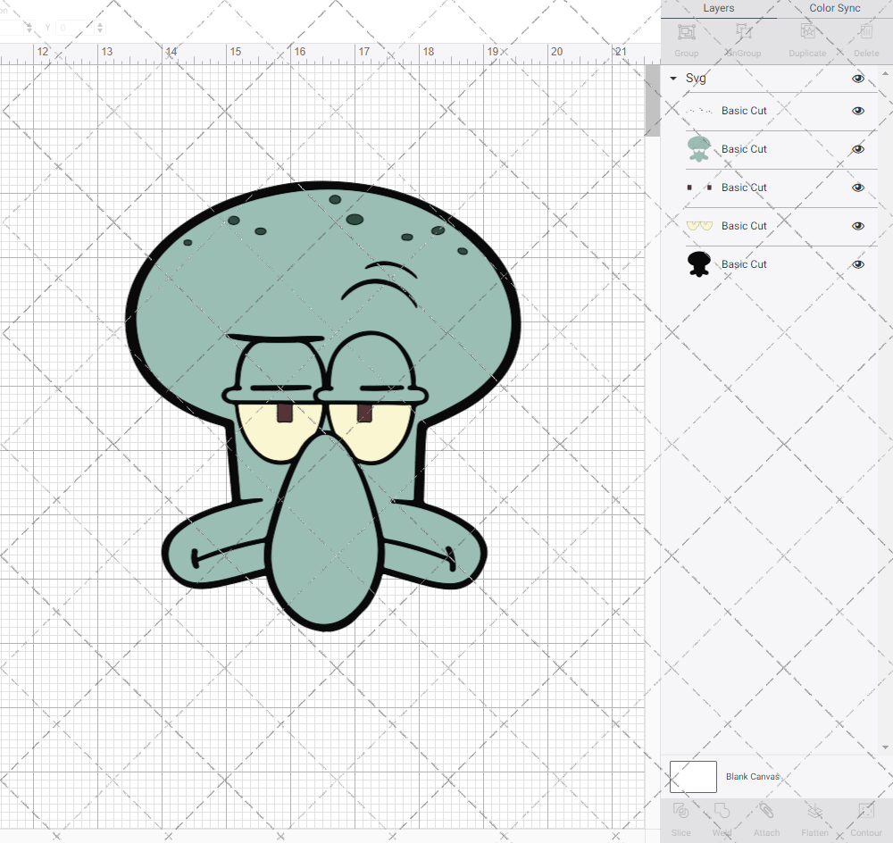Select the Attach tool
Image resolution: width=893 pixels, height=843 pixels.
coord(766,811)
